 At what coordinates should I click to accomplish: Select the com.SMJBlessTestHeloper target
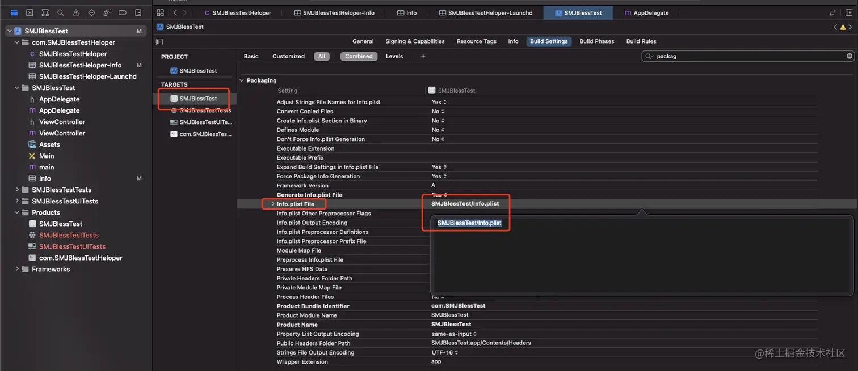201,134
